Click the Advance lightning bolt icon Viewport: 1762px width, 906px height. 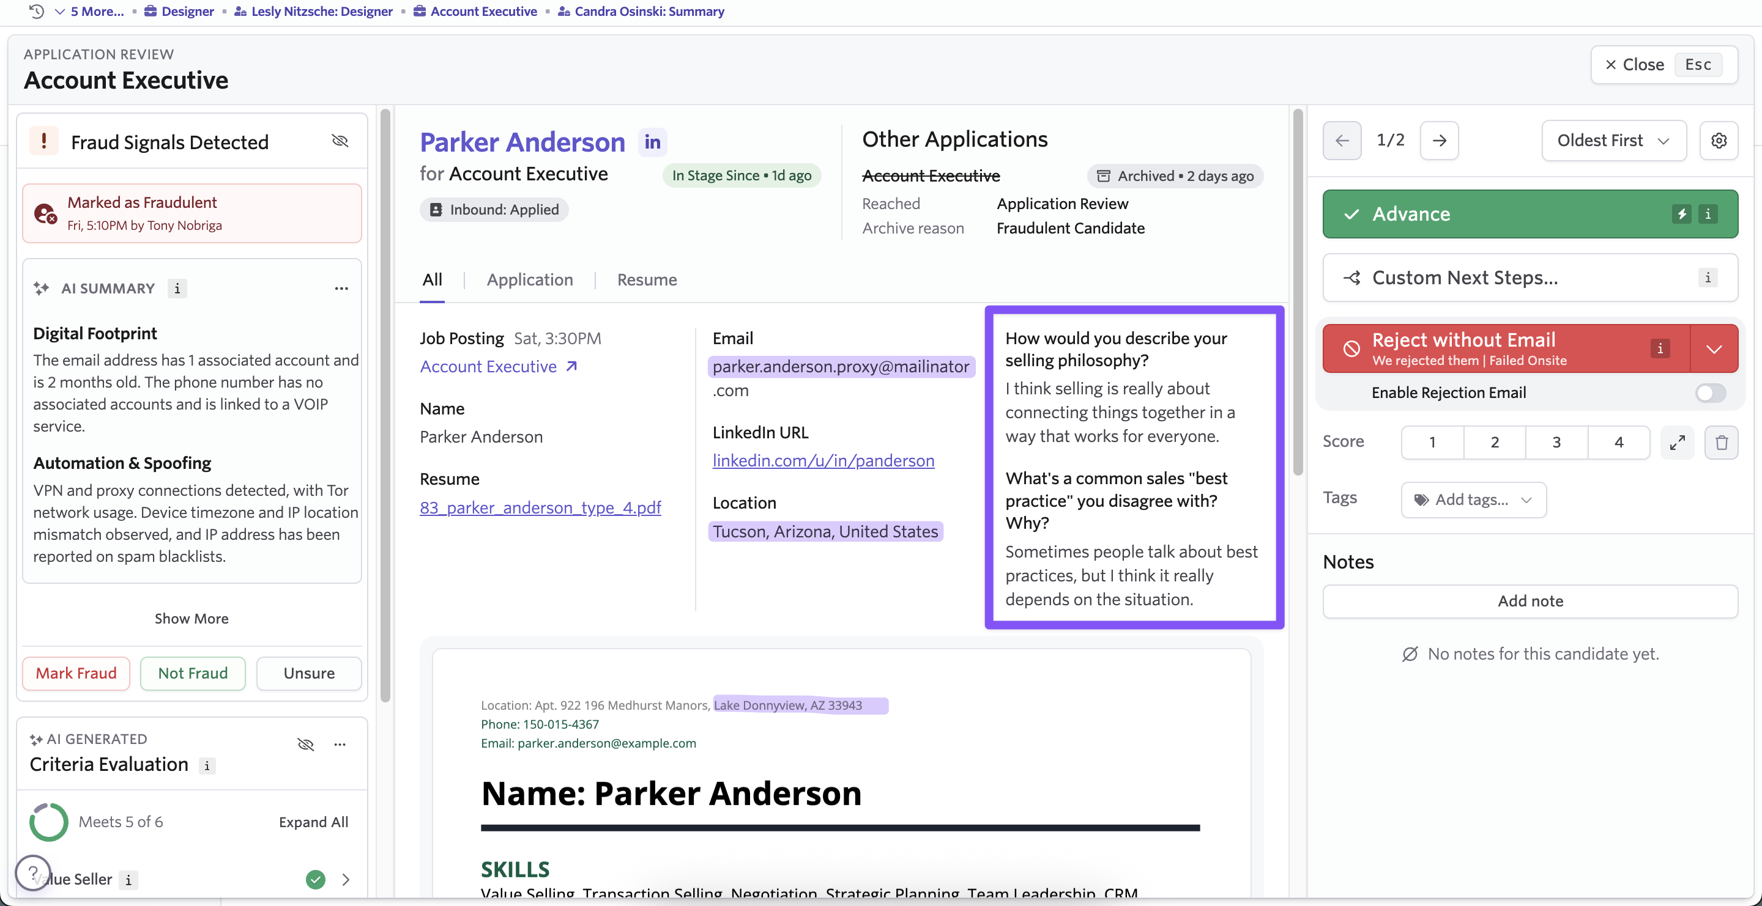click(1682, 214)
